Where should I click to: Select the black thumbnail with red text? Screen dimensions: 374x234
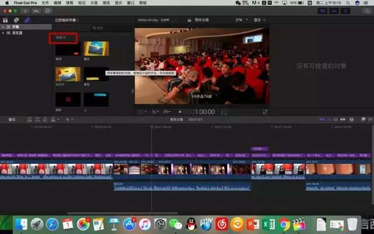coord(68,99)
